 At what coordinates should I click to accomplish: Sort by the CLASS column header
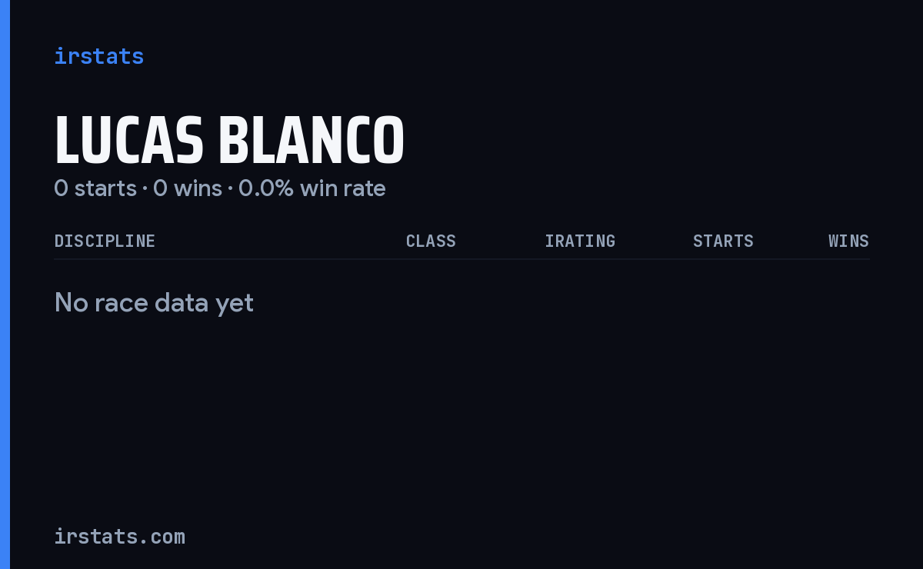[431, 241]
